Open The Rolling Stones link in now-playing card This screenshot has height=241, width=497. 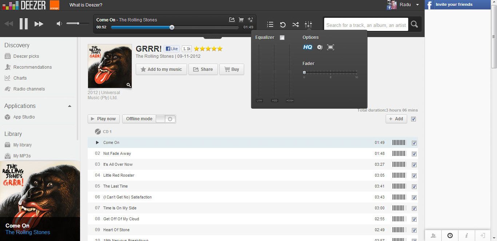pyautogui.click(x=28, y=232)
